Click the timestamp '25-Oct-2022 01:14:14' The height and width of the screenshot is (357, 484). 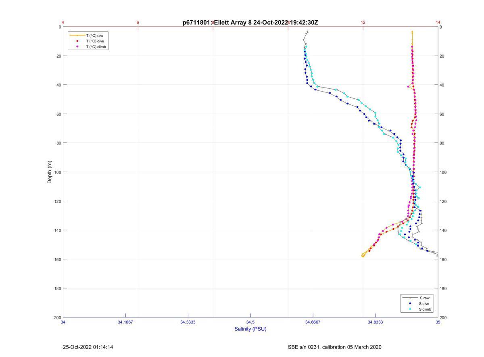[x=88, y=347]
